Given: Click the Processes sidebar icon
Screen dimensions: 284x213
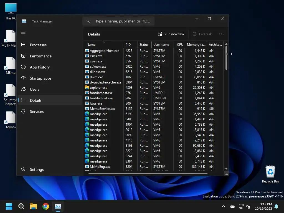Looking at the screenshot, I should click(23, 45).
